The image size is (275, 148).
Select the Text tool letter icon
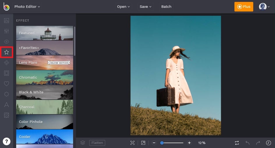(x=6, y=105)
